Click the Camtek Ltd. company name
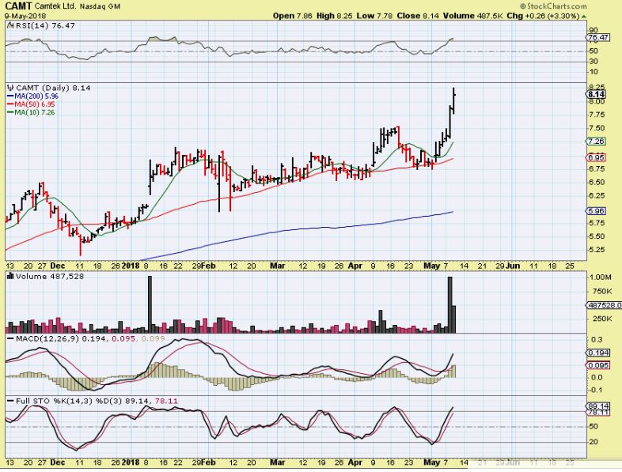622x472 pixels. [55, 7]
